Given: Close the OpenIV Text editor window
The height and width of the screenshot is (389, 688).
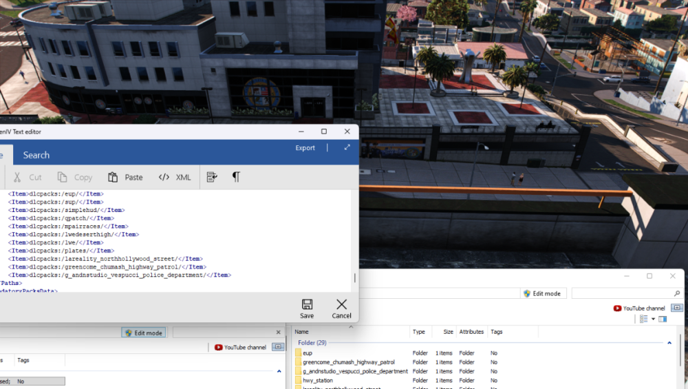Looking at the screenshot, I should [347, 132].
